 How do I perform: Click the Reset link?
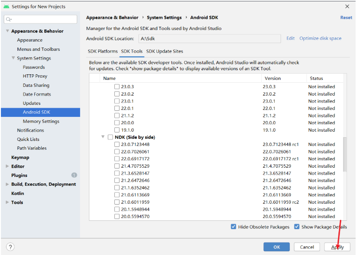click(346, 18)
